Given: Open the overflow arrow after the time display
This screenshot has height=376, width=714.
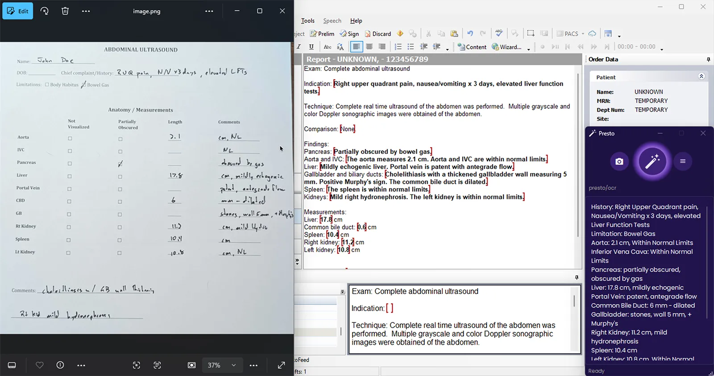Looking at the screenshot, I should click(662, 49).
